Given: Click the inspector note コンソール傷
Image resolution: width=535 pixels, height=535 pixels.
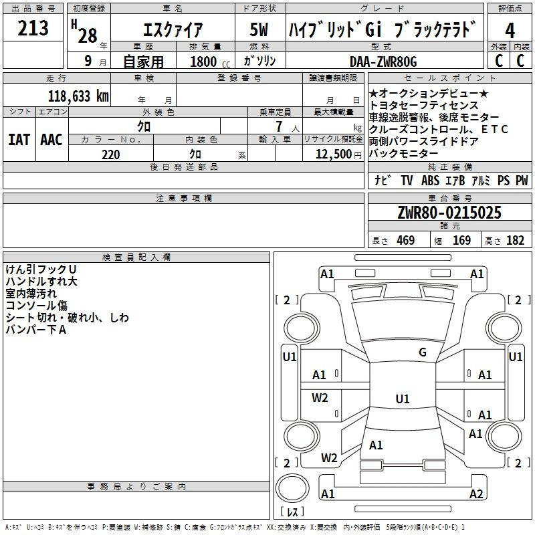Looking at the screenshot, I should pyautogui.click(x=37, y=306).
